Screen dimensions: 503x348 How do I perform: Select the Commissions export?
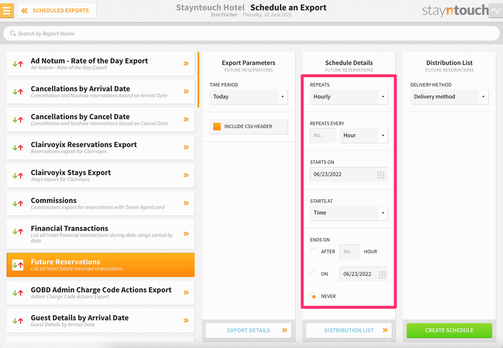coord(101,204)
